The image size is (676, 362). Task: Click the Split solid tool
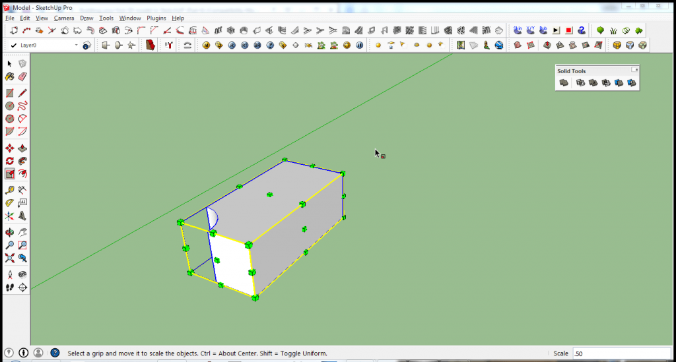(632, 82)
